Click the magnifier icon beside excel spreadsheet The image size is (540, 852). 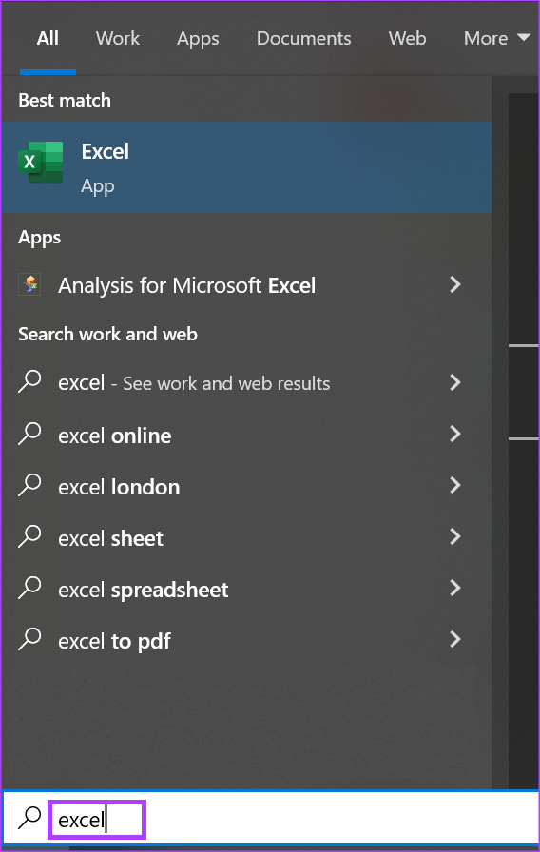[x=29, y=588]
